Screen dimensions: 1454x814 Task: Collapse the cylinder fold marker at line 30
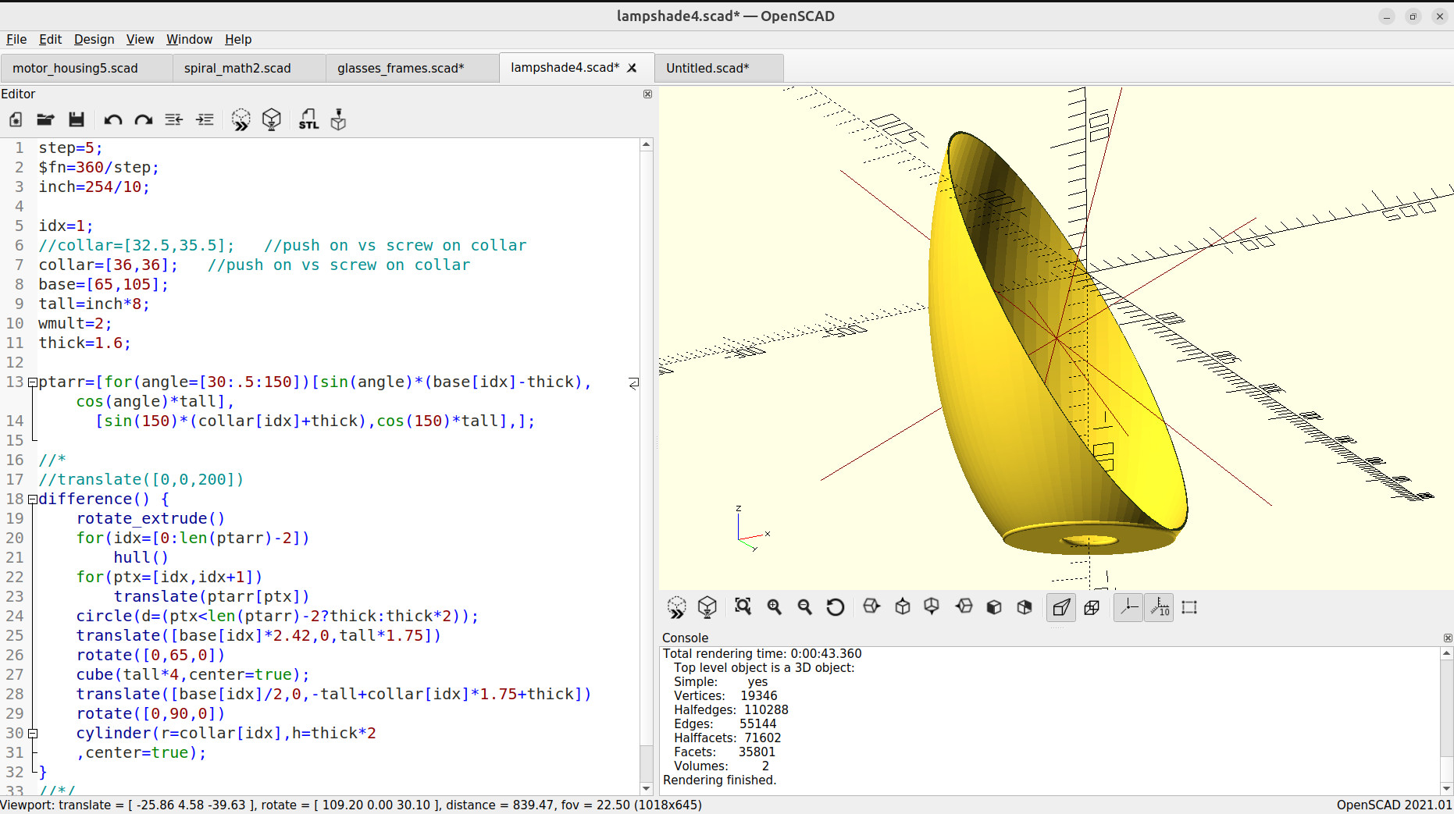33,734
